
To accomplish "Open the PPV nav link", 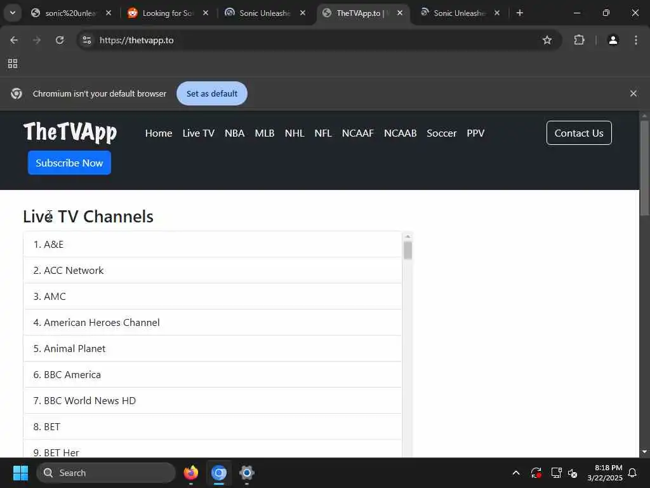I will pyautogui.click(x=475, y=133).
